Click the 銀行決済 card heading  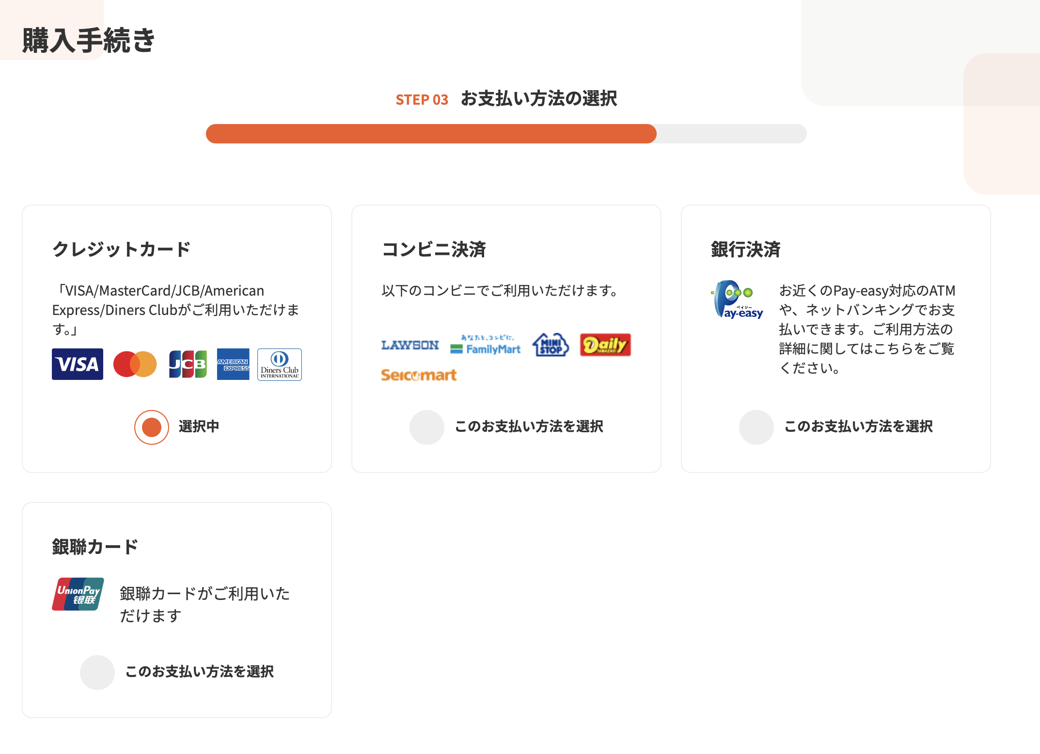tap(745, 250)
